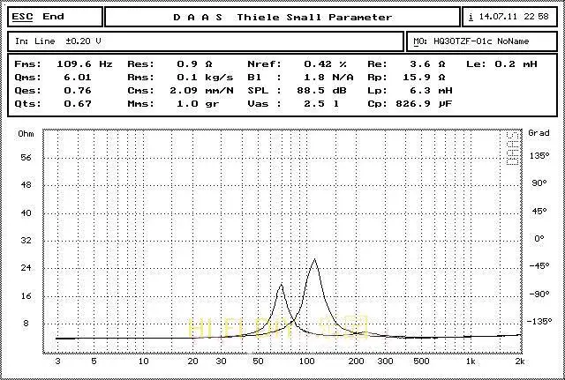565x380 pixels.
Task: Select the Rp value 15.9 Ω
Action: (424, 78)
